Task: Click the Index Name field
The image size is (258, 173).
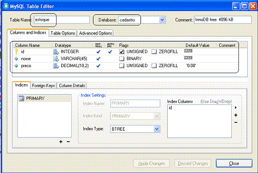Action: pyautogui.click(x=135, y=104)
